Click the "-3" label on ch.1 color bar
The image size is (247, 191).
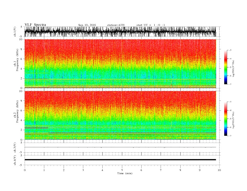click(x=230, y=50)
